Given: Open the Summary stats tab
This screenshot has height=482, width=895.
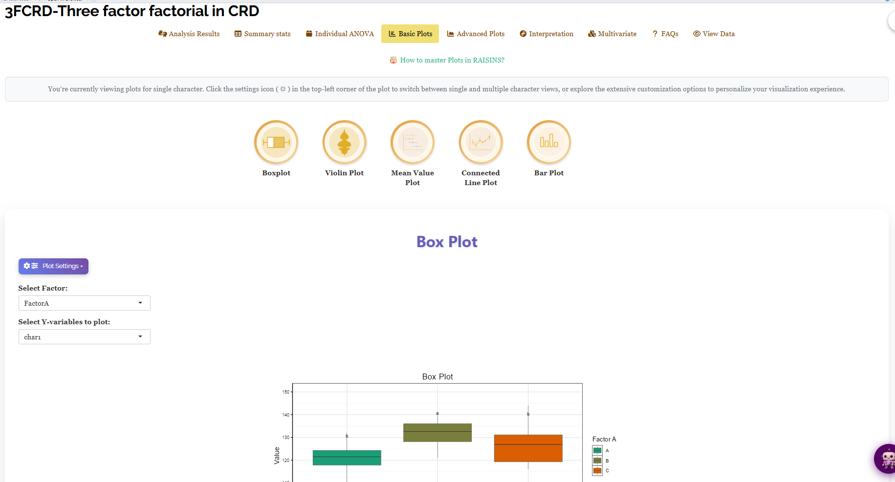Looking at the screenshot, I should click(x=262, y=34).
